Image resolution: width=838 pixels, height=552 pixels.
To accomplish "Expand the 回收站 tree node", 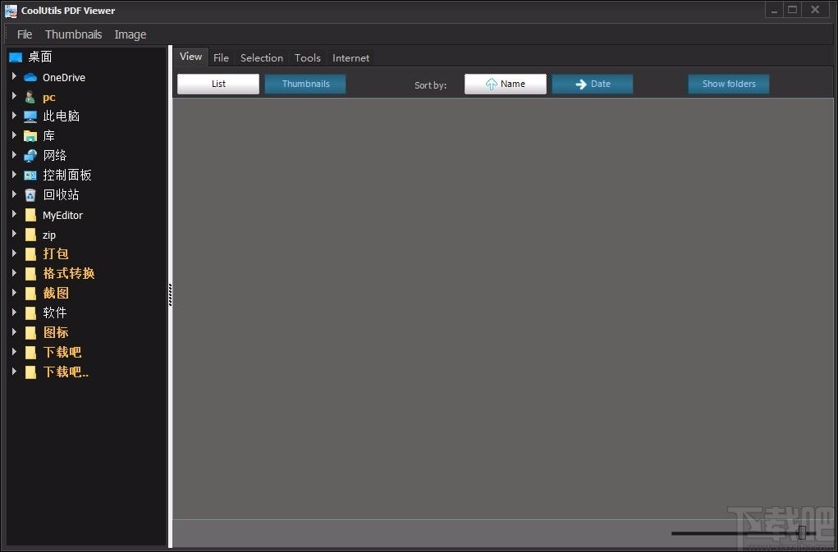I will (x=14, y=194).
